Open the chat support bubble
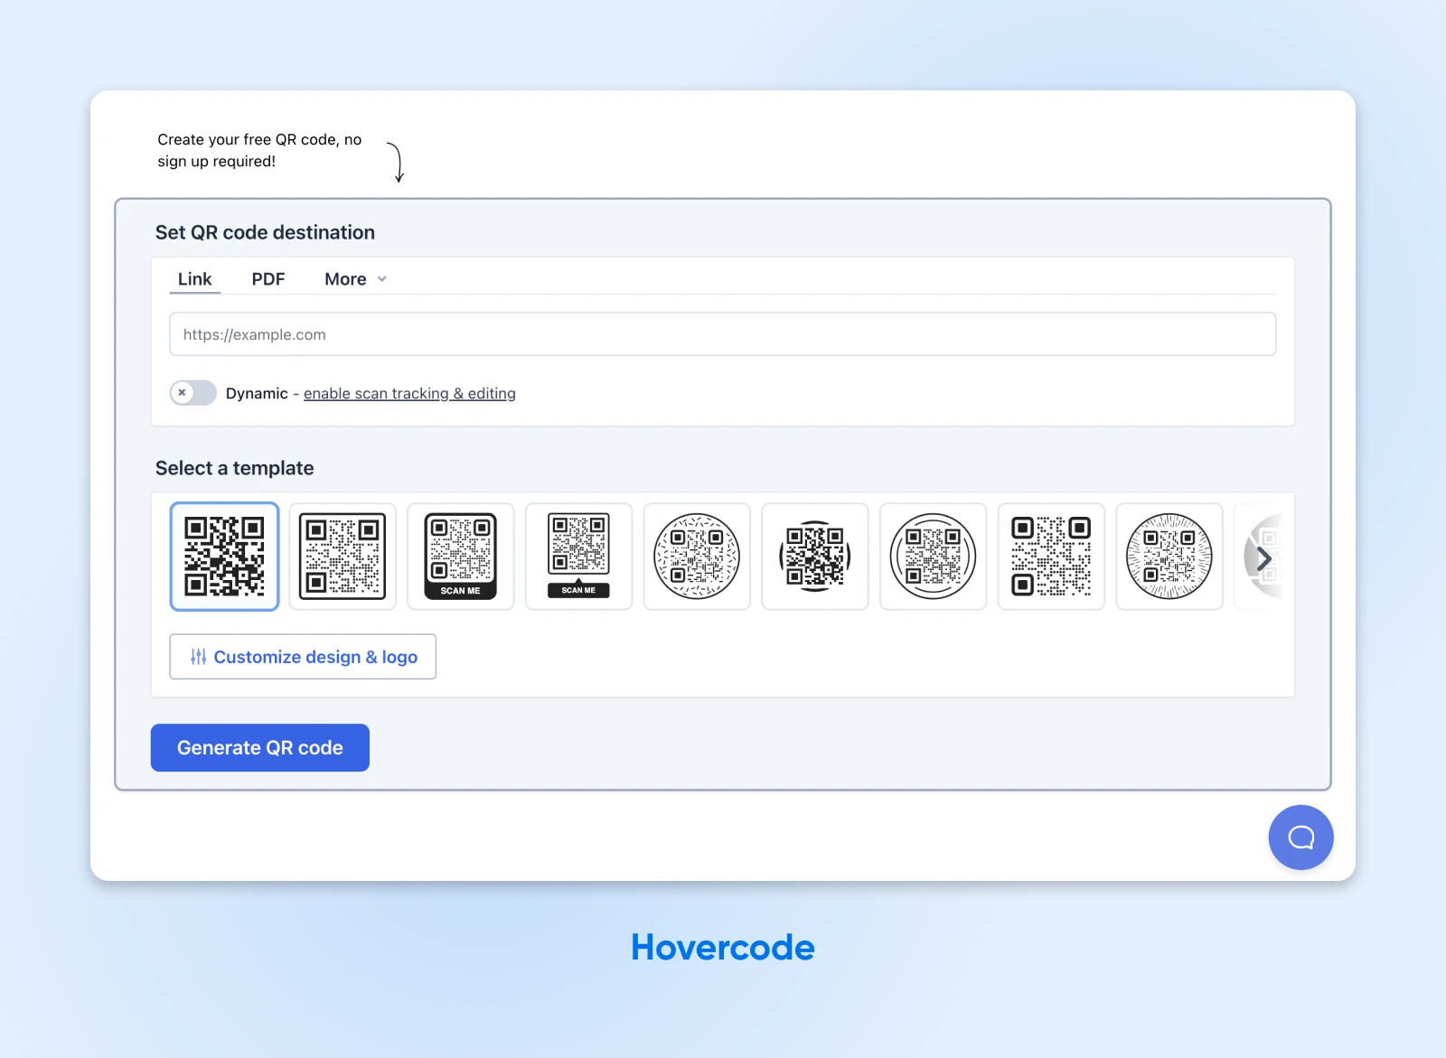 (x=1301, y=838)
